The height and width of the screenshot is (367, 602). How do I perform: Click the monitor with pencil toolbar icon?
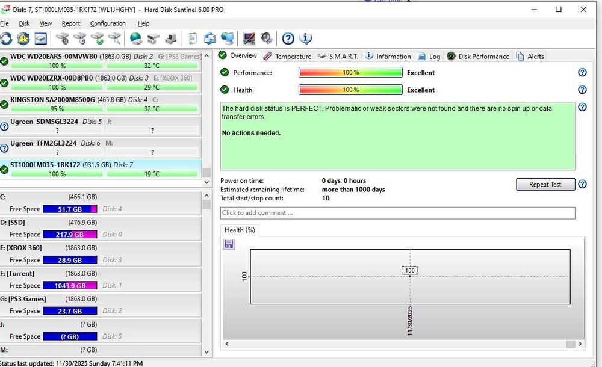[x=249, y=39]
